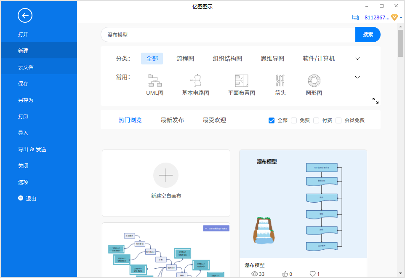The width and height of the screenshot is (405, 278).
Task: Enable the 会员免费 filter checkbox
Action: point(338,120)
